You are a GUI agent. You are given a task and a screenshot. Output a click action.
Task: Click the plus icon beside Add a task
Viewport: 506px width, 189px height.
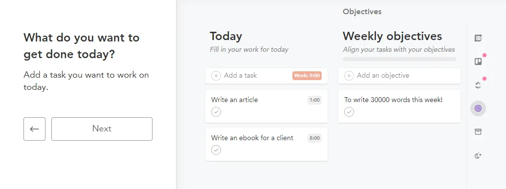(216, 76)
